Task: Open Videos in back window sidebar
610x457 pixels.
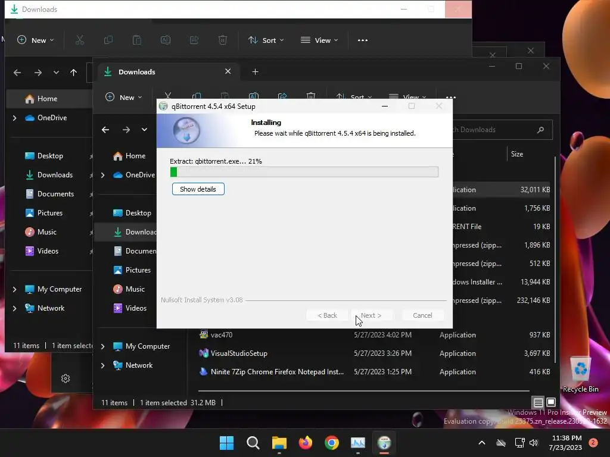Action: 48,251
